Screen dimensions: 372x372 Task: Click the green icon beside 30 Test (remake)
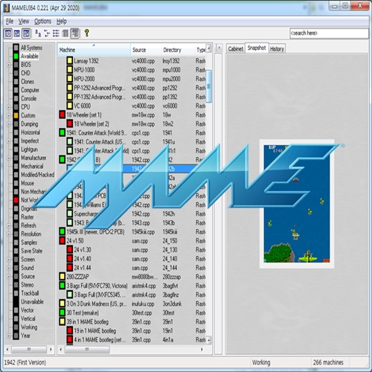coord(62,312)
